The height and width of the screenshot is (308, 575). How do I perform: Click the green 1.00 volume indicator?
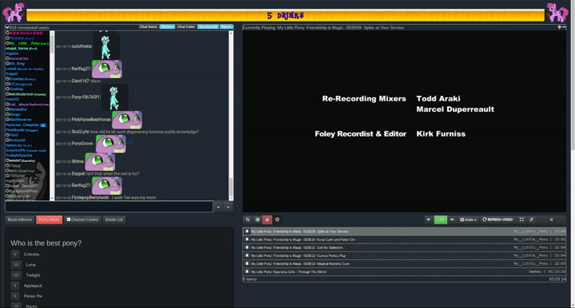pos(440,219)
